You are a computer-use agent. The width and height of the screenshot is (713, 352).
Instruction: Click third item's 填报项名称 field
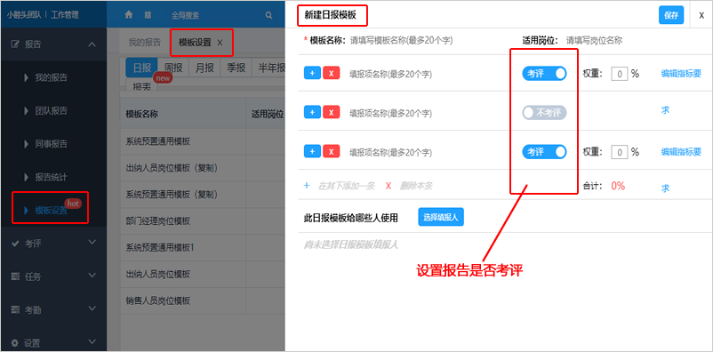(390, 152)
